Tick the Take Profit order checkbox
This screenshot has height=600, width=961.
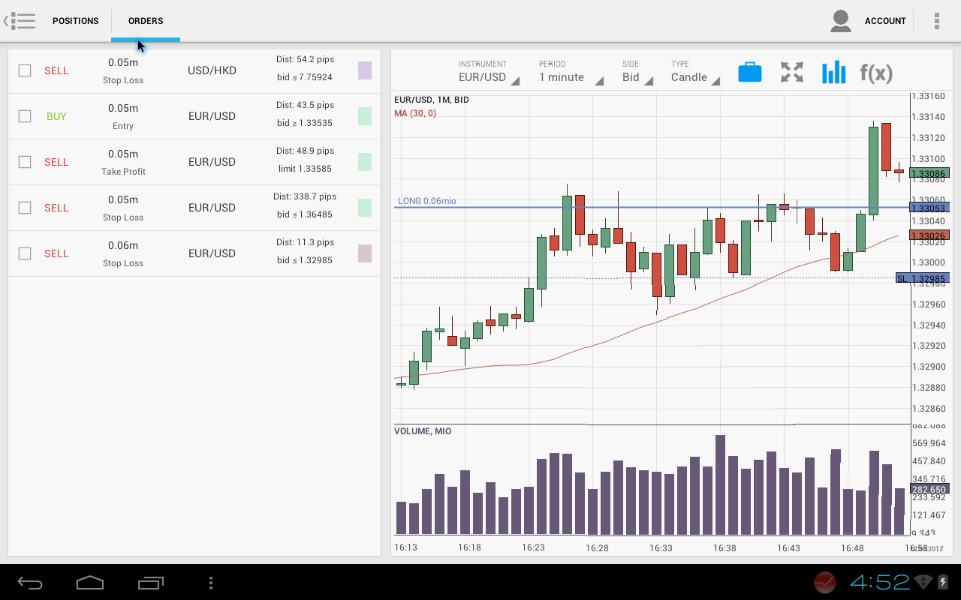click(25, 162)
